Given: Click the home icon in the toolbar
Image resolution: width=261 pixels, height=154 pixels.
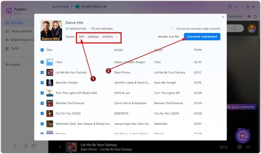Looking at the screenshot, I should pyautogui.click(x=255, y=17).
